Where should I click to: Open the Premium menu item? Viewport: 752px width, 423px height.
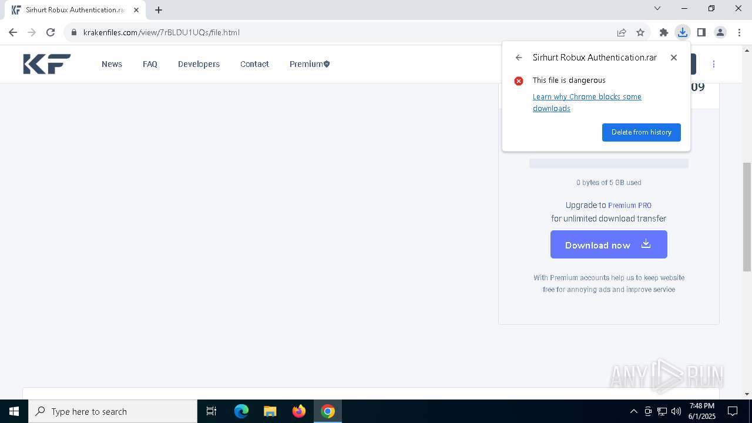[310, 64]
